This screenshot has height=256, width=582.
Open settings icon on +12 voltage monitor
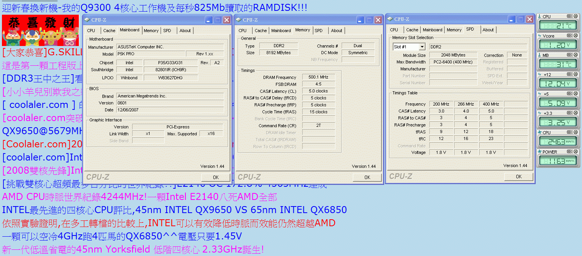[x=569, y=74]
